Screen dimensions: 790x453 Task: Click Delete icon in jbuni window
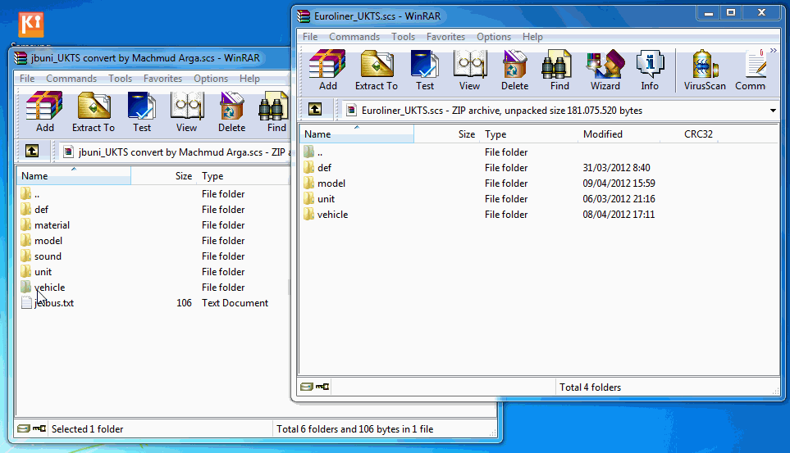coord(232,112)
